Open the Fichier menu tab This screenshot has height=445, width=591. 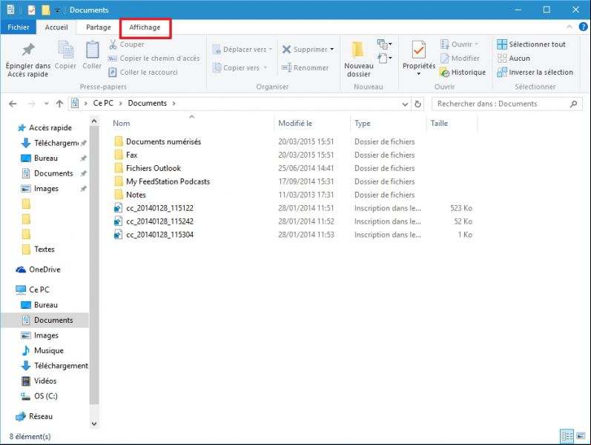pyautogui.click(x=18, y=27)
